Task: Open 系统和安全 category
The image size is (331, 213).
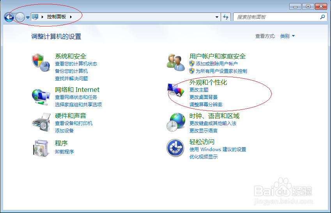Action: pos(71,56)
